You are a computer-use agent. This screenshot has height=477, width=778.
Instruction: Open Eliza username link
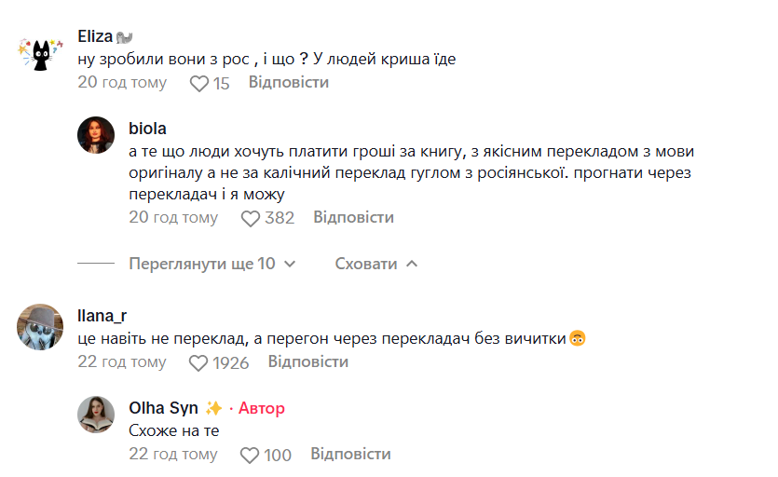(96, 37)
